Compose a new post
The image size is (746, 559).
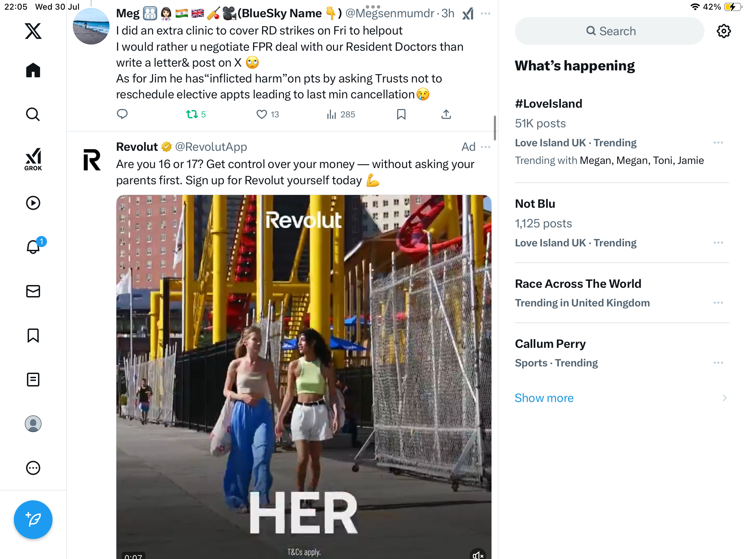(33, 520)
